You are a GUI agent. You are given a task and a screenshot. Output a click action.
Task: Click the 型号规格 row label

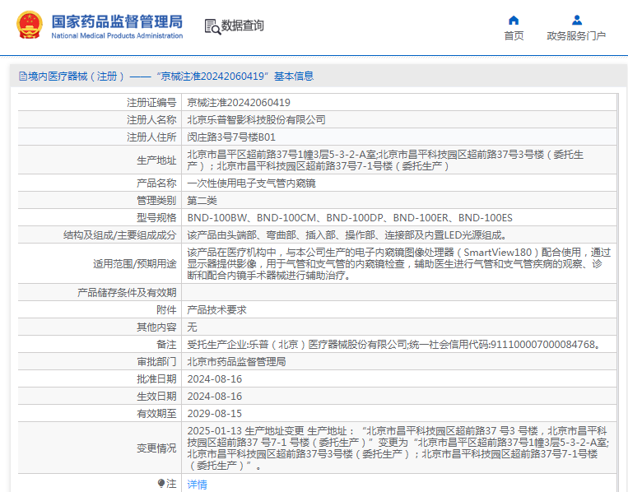156,217
